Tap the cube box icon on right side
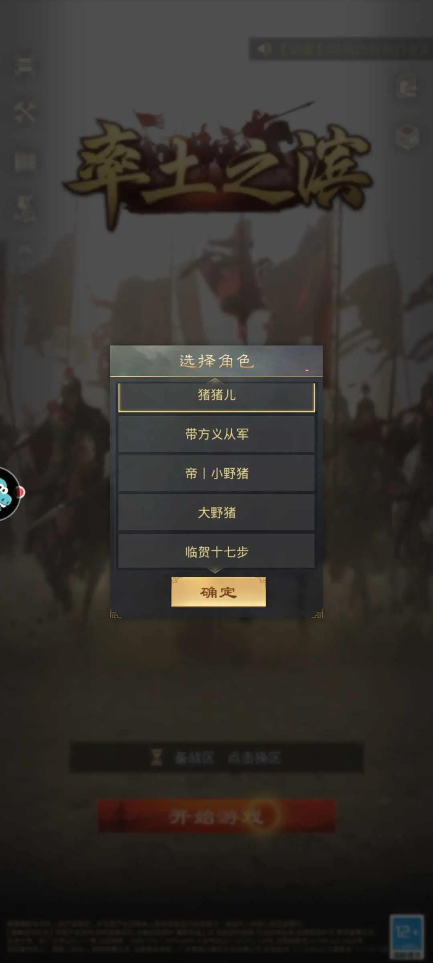This screenshot has width=433, height=963. [x=407, y=136]
